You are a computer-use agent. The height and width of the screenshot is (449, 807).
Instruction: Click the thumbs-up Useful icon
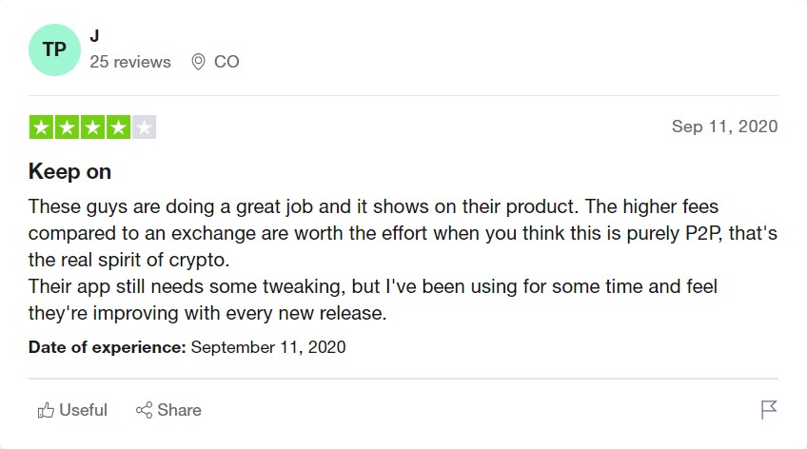46,410
